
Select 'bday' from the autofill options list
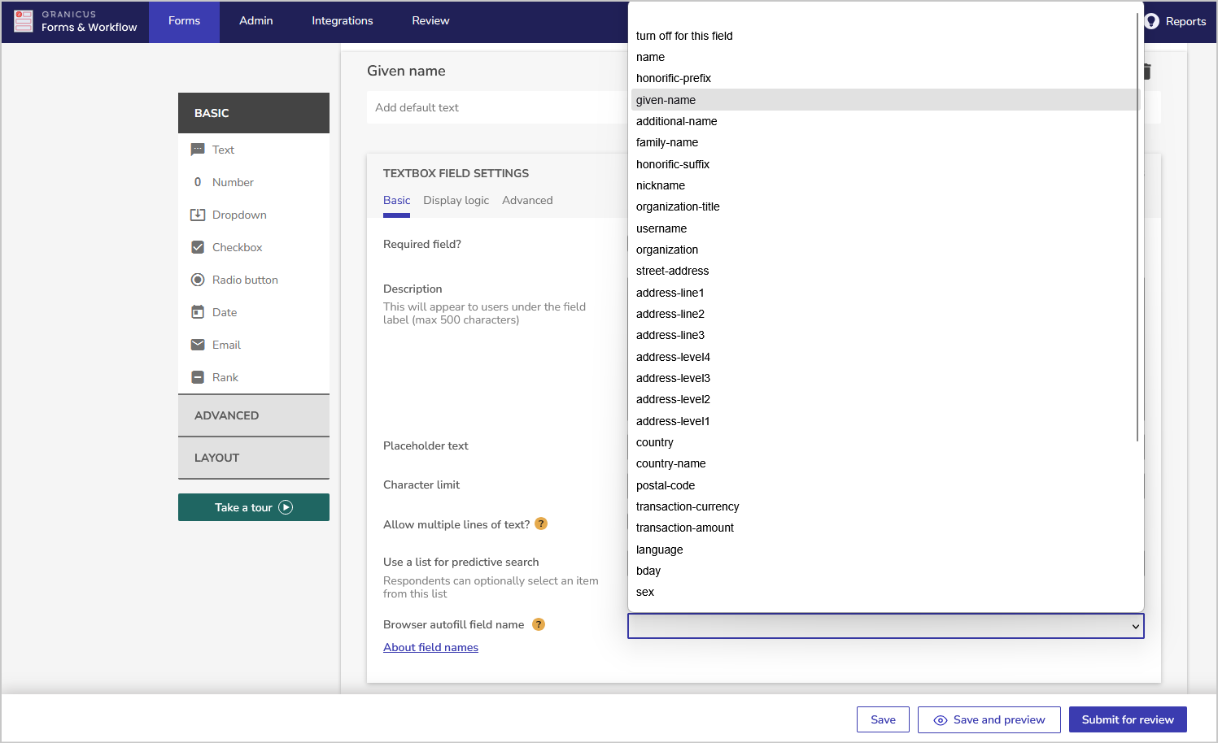click(x=648, y=571)
